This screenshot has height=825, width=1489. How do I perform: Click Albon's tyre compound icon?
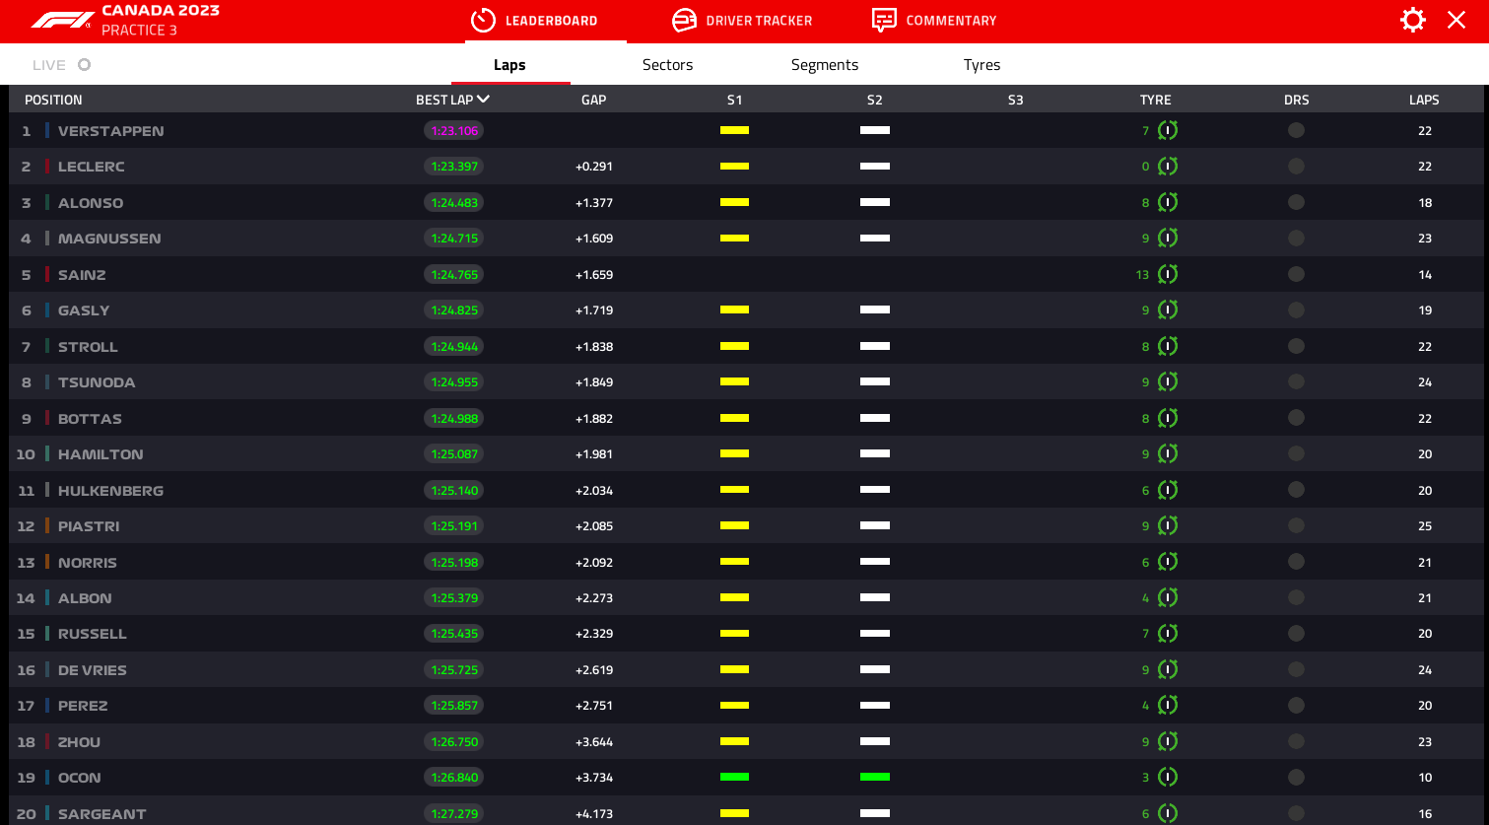1168,597
